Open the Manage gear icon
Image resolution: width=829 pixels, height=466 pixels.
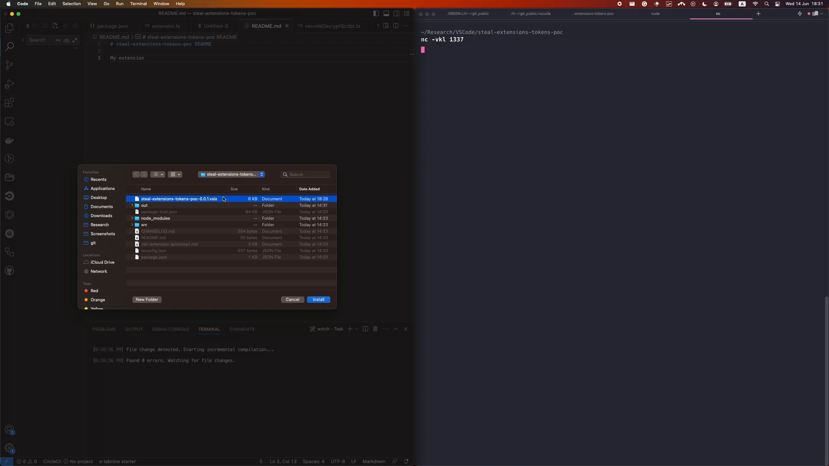[9, 448]
